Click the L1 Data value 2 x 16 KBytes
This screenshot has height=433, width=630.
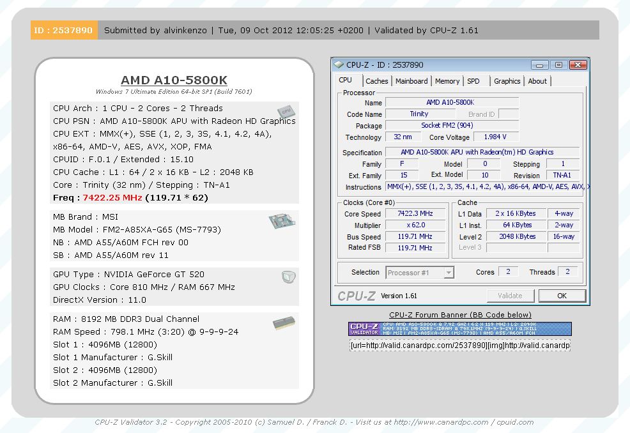516,214
